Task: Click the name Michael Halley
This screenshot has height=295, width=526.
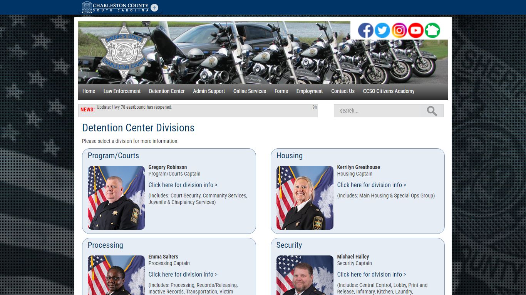Action: point(353,257)
